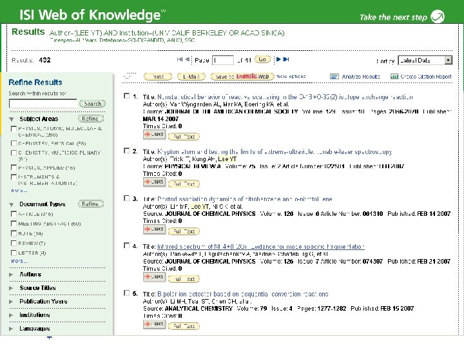Viewport: 464px width, 348px height.
Task: Select the Chemistry, Physical subject area checkbox
Action: [14, 143]
